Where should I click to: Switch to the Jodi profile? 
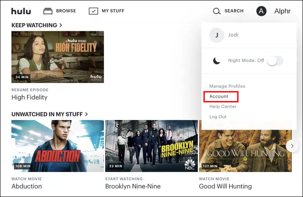(233, 35)
